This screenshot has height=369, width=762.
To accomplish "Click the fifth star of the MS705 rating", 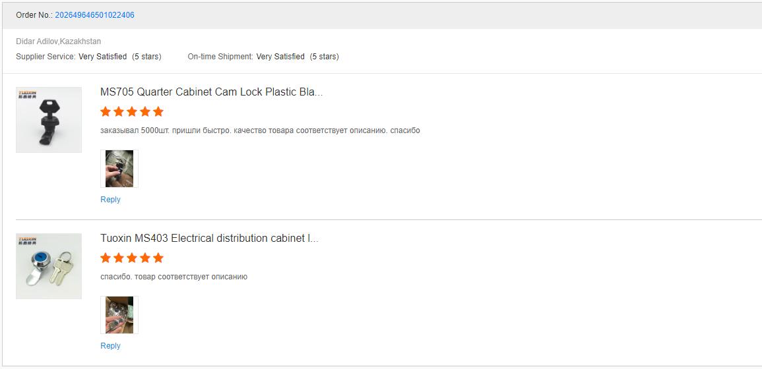I will point(158,112).
